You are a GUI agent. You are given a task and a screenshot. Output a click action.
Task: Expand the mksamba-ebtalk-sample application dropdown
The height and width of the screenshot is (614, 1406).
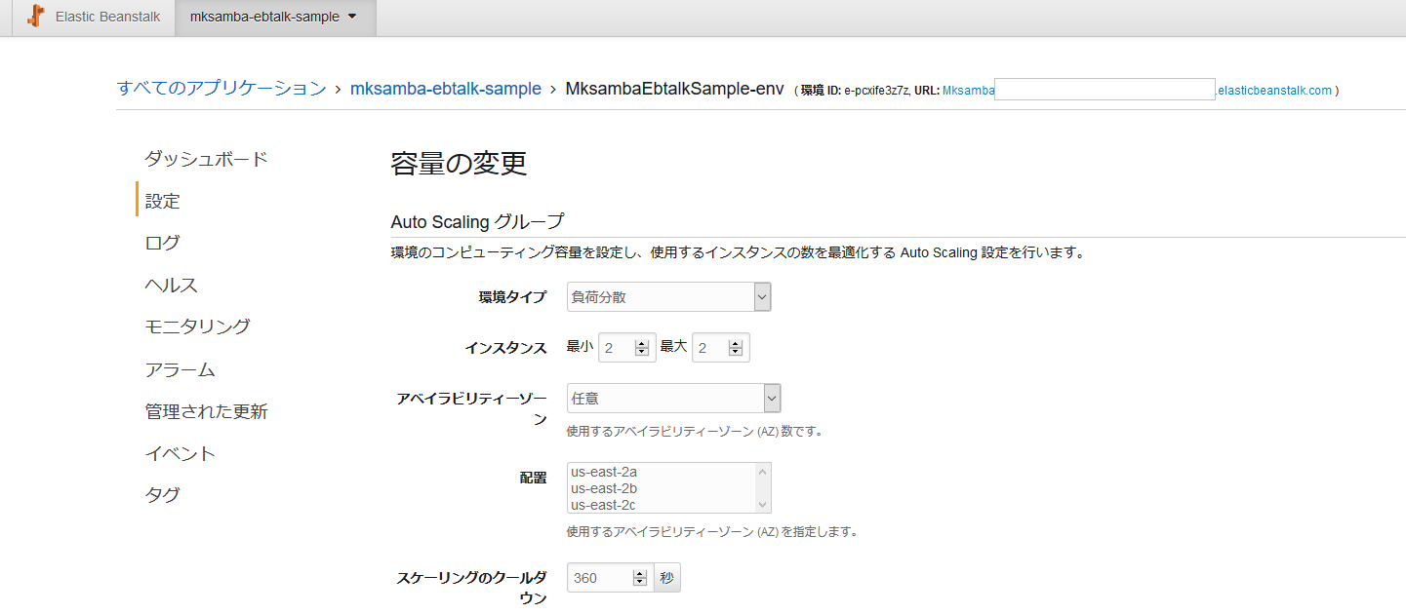click(x=274, y=17)
